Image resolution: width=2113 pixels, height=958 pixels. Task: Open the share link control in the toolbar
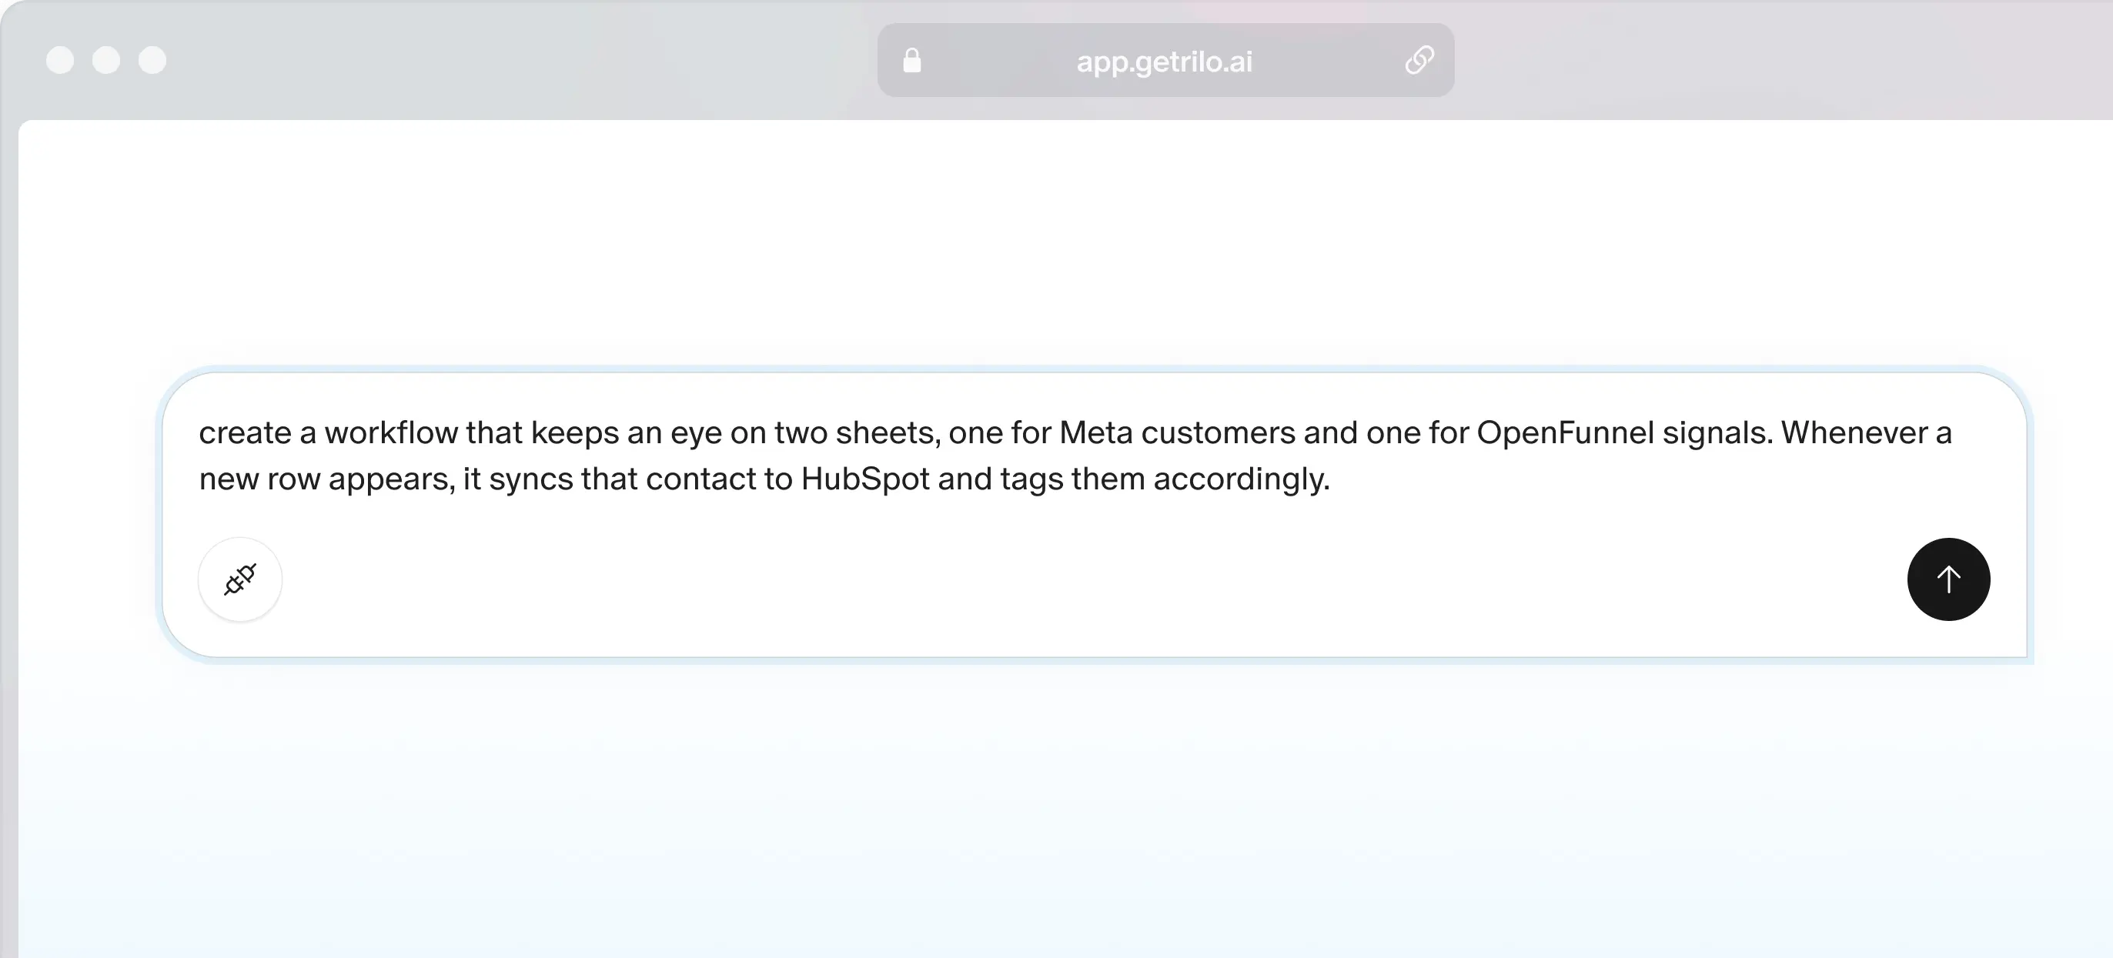[x=1420, y=60]
